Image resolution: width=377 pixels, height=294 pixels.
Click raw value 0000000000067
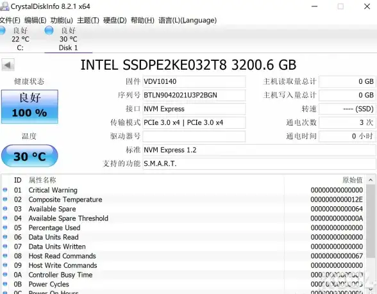pyautogui.click(x=337, y=256)
